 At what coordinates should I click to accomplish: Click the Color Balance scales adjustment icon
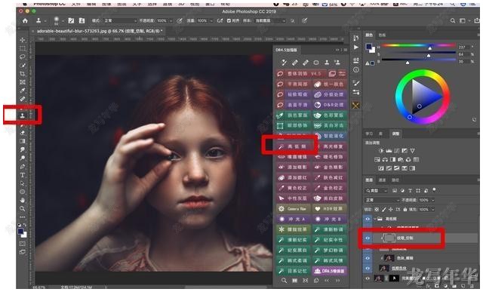tap(385, 159)
